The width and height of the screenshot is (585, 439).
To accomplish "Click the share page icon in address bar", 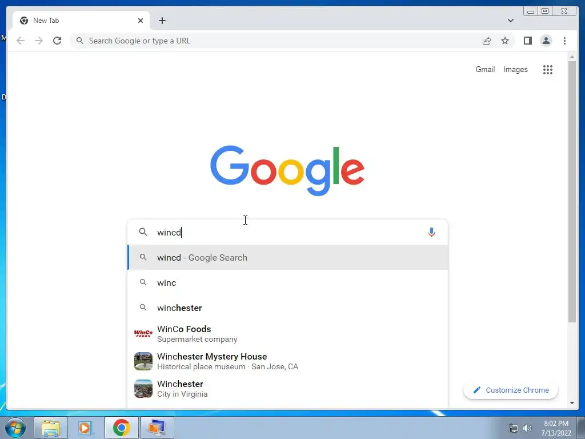I will click(x=487, y=41).
